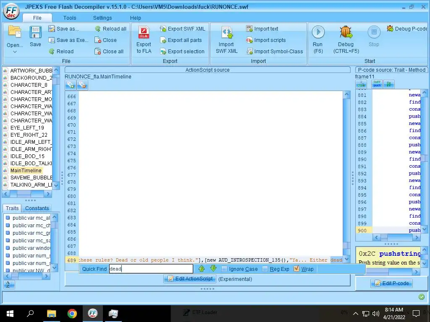Screen dimensions: 430x322
Task: Click Export all parts
Action: [x=181, y=40]
